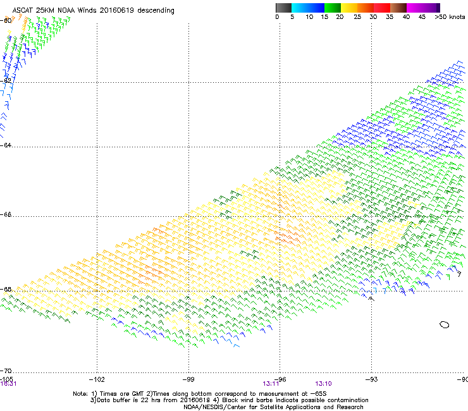
Task: Click the '-68' latitude axis label
Action: coord(6,289)
